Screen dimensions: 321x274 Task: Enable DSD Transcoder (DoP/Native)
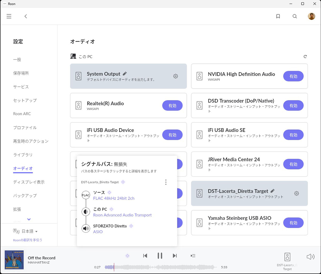tap(293, 106)
